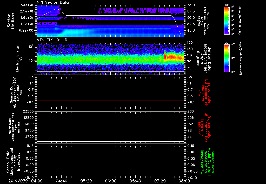This screenshot has width=266, height=184.
Task: Click the Model Scanner Pos Raw unitless label
Action: point(15,127)
